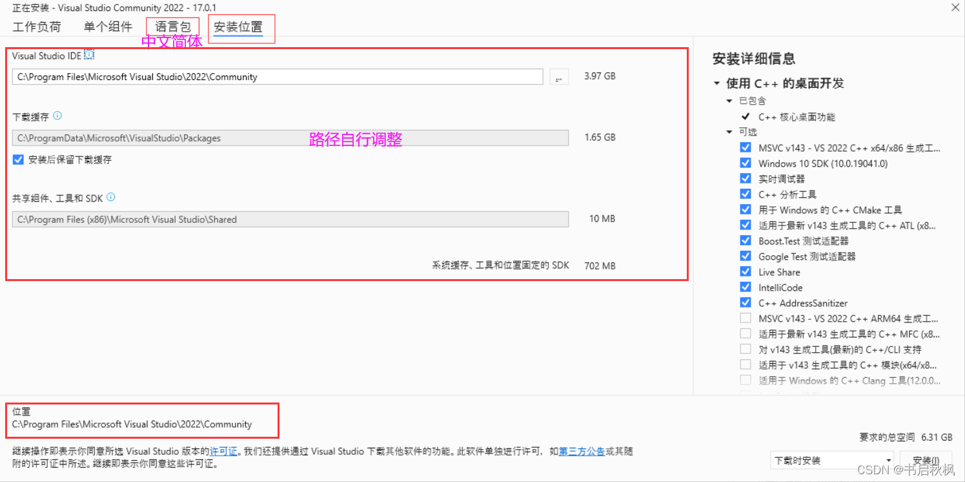Uncheck C++ 分析工具 component
This screenshot has width=965, height=482.
[x=746, y=194]
